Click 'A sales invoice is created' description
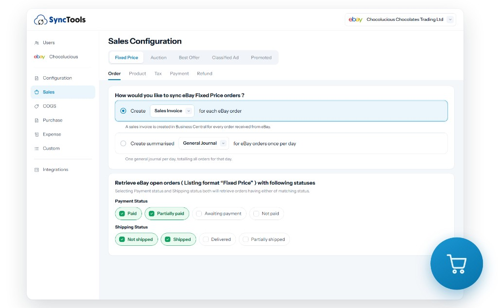Viewport: 498px width, 308px height. [198, 127]
